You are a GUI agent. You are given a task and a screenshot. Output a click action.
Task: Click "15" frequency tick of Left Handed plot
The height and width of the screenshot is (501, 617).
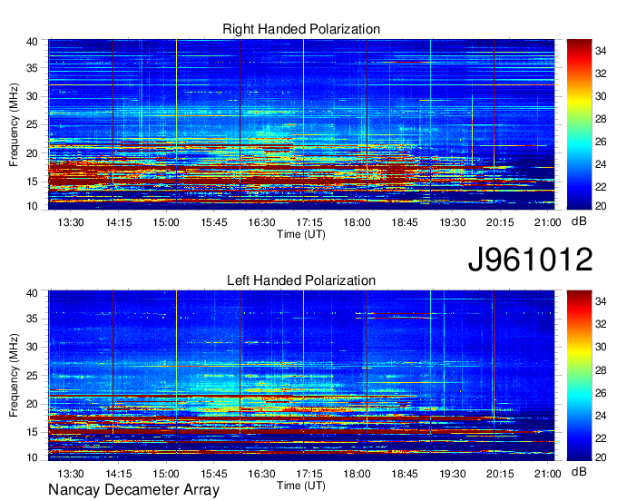(x=32, y=433)
